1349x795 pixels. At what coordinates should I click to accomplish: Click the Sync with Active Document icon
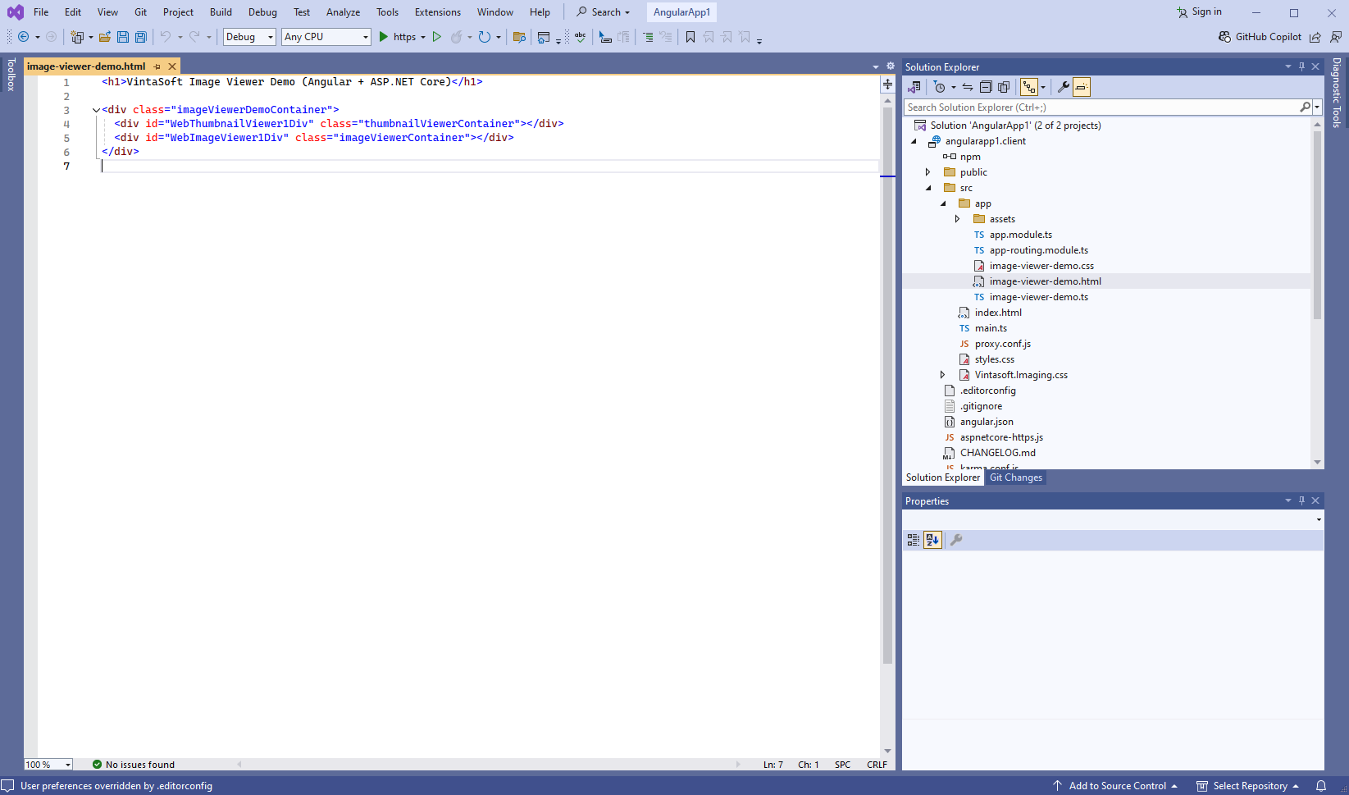(968, 87)
